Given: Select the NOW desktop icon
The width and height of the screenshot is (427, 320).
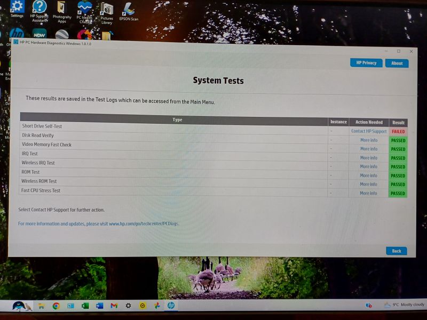Looking at the screenshot, I should [x=39, y=34].
